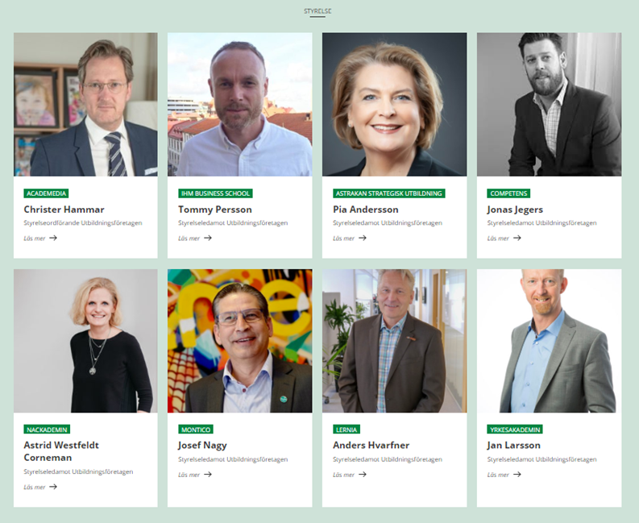Click the IHM BUSINESS SCHOOL tag
The height and width of the screenshot is (523, 639).
point(215,193)
